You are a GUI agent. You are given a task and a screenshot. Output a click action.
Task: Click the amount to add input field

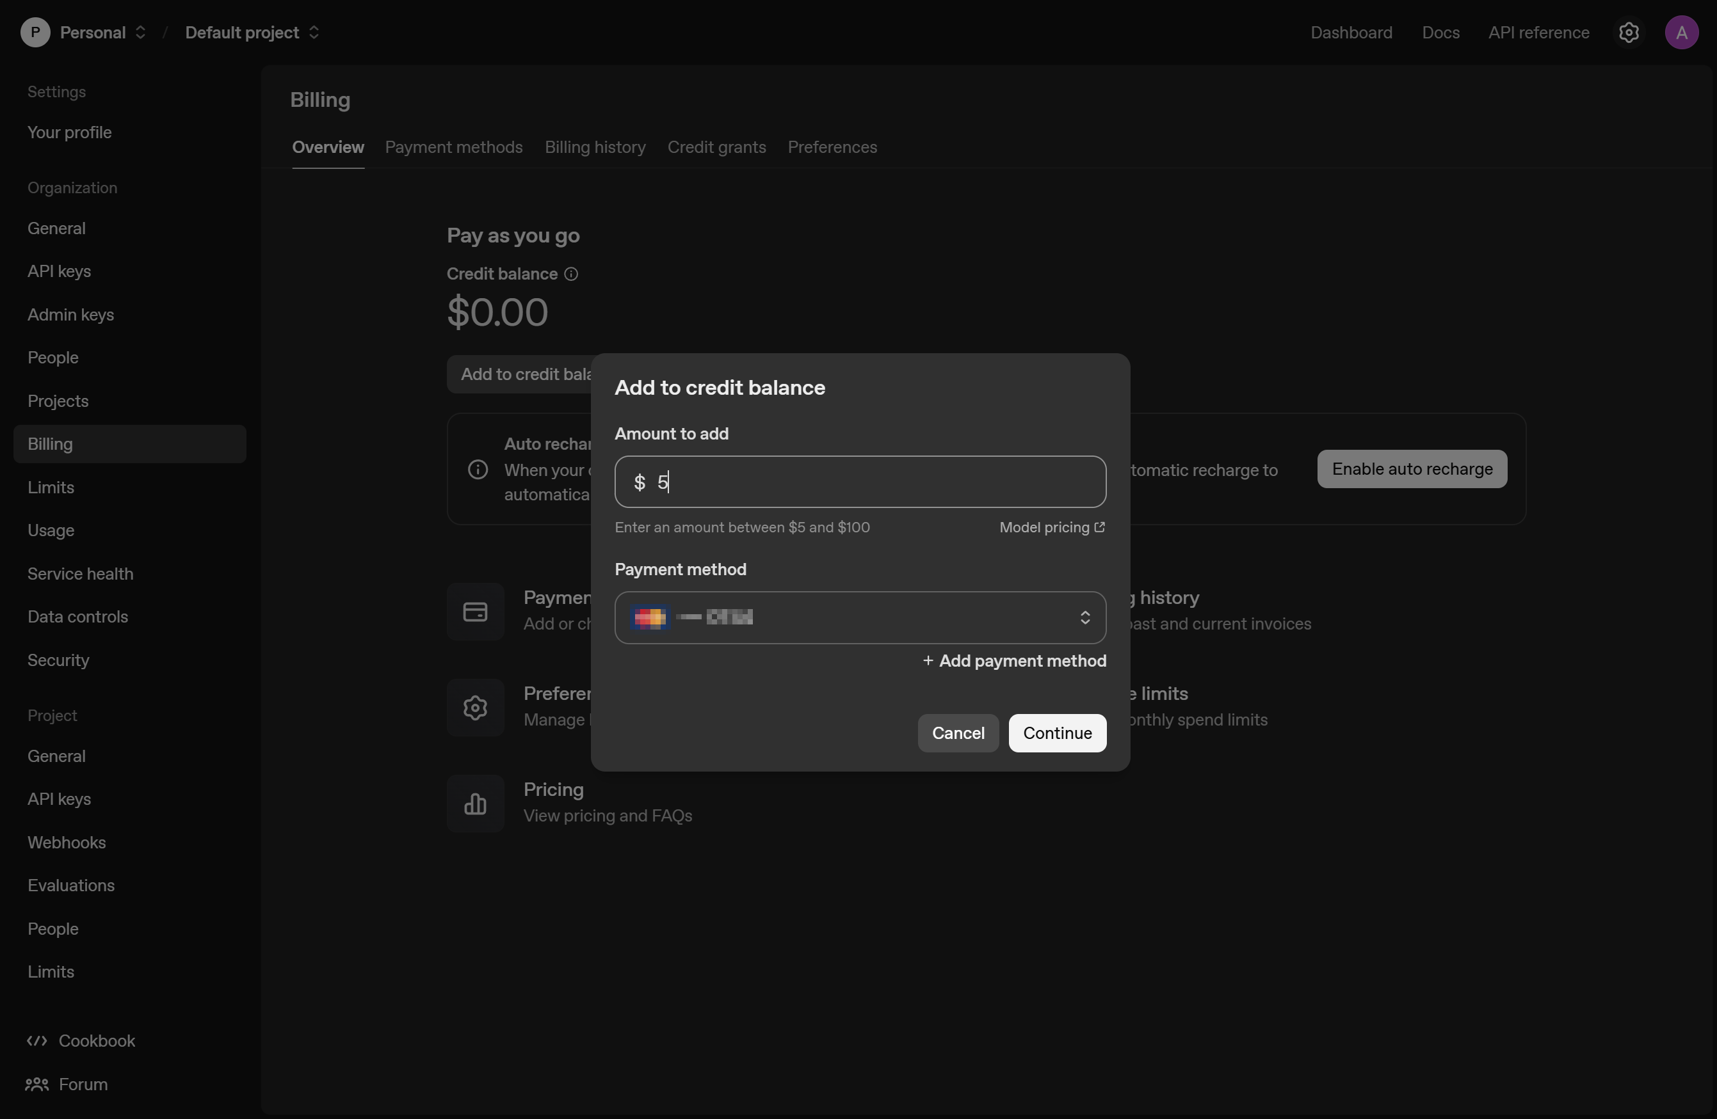[859, 482]
